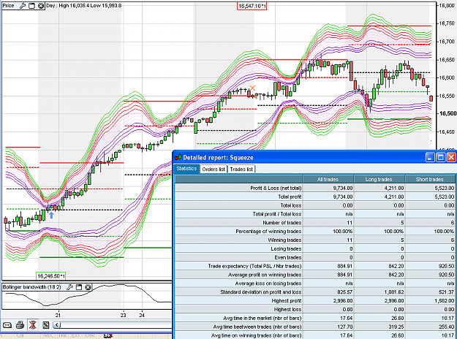457x339 pixels.
Task: Click the chart icon beside the scroll arrow
Action: coord(46,325)
